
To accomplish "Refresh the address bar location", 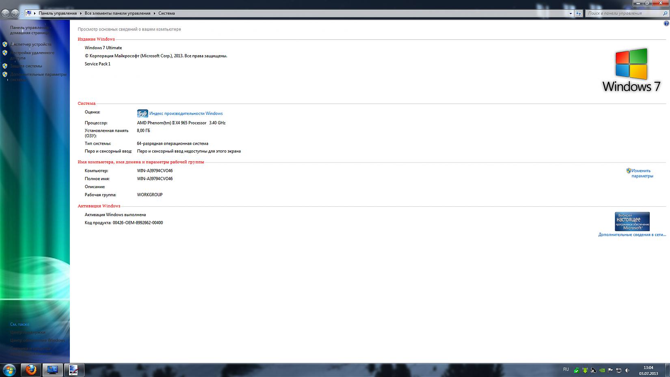I will [579, 13].
